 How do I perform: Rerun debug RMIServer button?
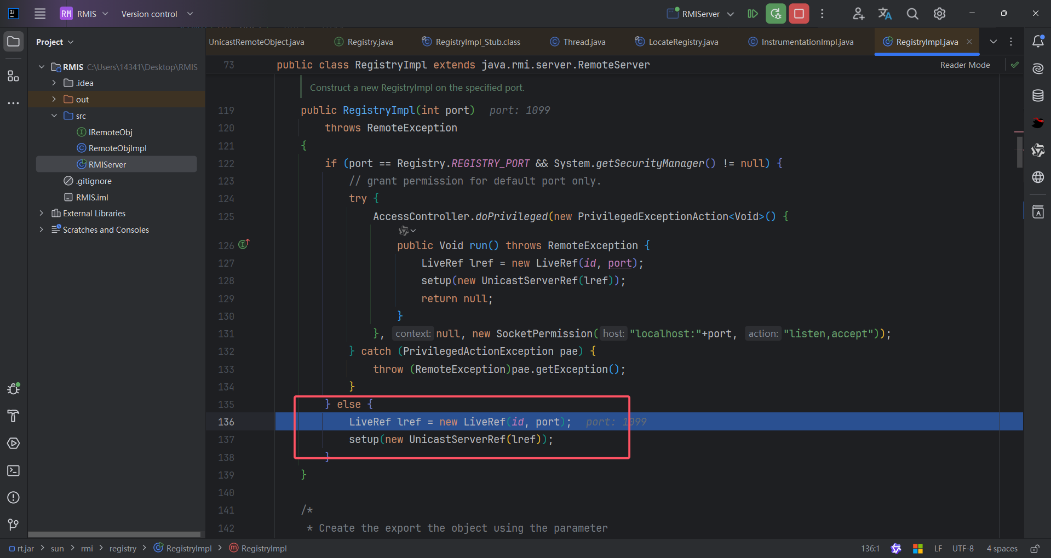(x=776, y=14)
